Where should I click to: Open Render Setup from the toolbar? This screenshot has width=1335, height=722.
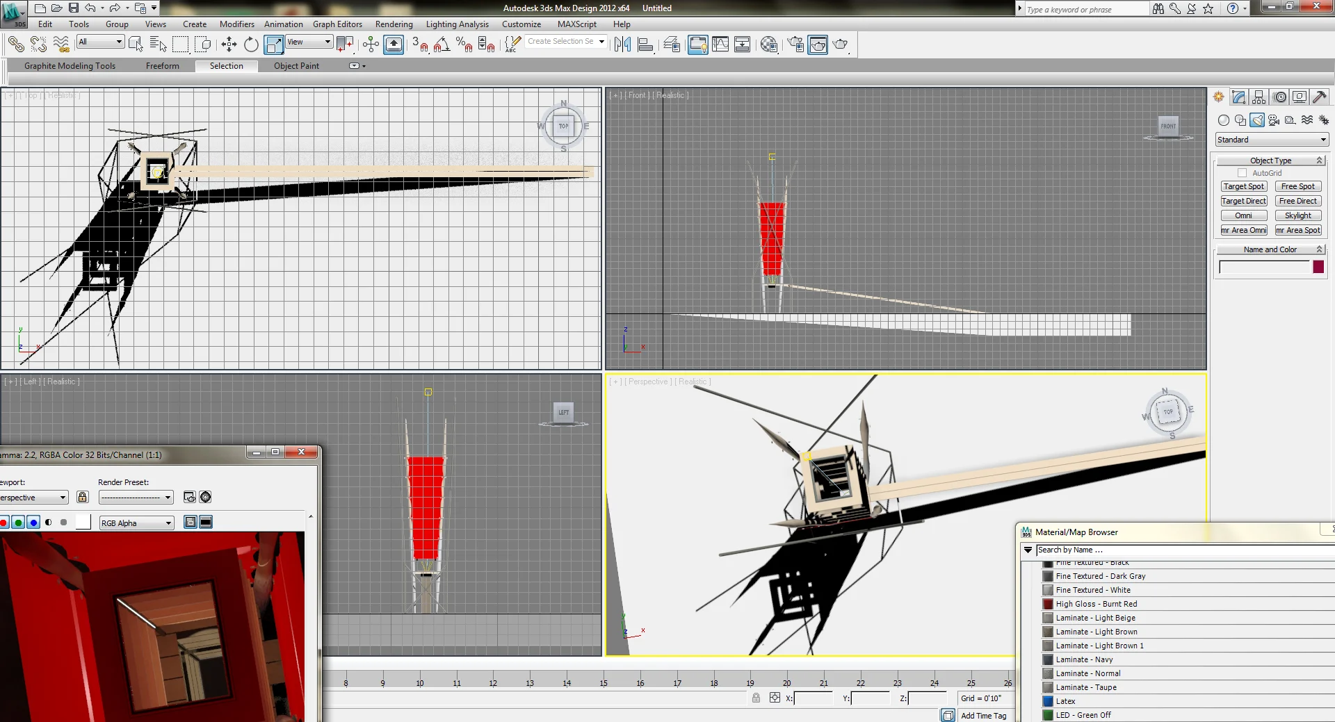coord(795,44)
